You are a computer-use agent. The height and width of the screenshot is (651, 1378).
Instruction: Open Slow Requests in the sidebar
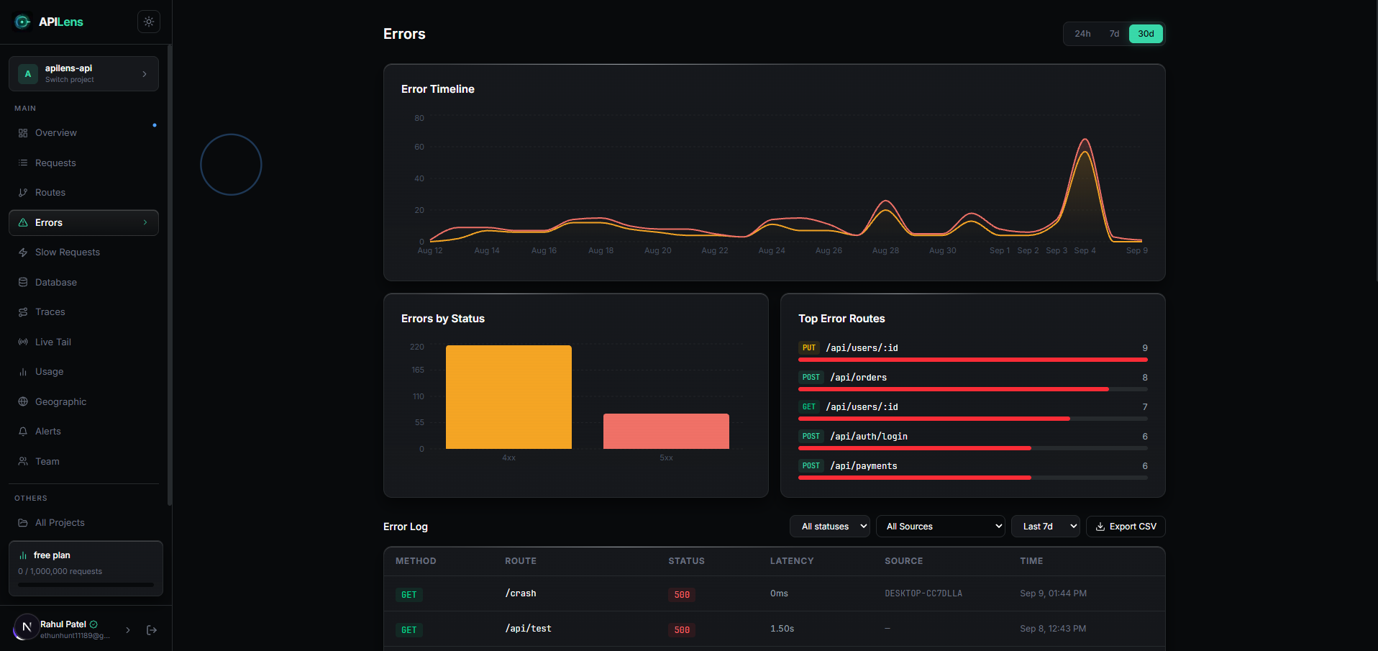click(x=83, y=252)
